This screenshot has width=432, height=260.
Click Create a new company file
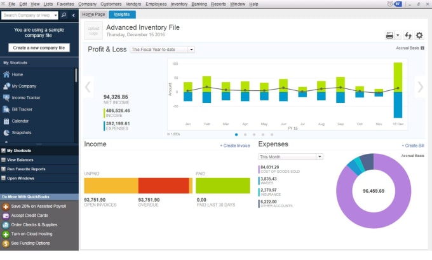(x=39, y=48)
